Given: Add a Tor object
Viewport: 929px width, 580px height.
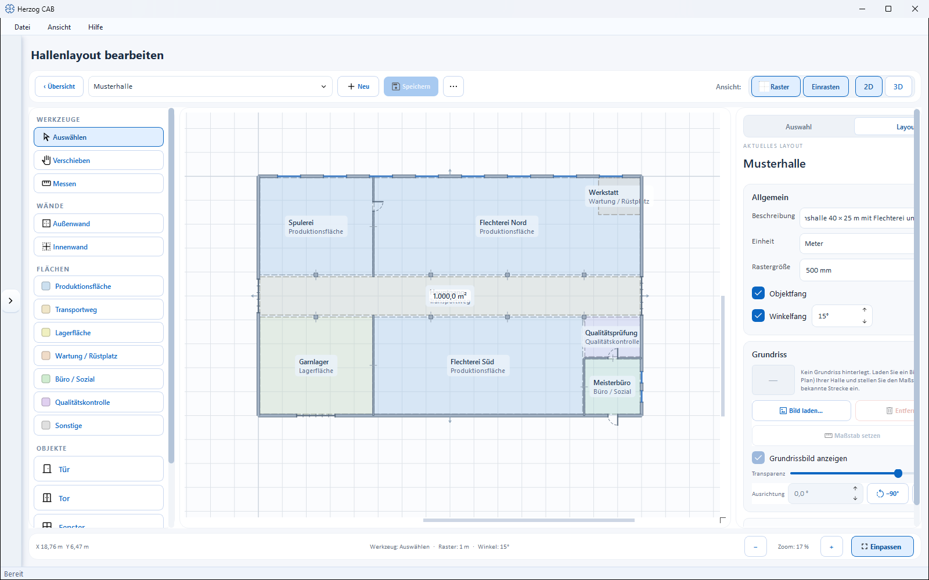Looking at the screenshot, I should click(x=99, y=498).
